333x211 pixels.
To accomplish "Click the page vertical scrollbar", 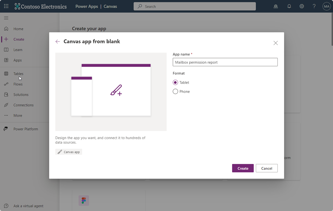I will click(x=332, y=29).
